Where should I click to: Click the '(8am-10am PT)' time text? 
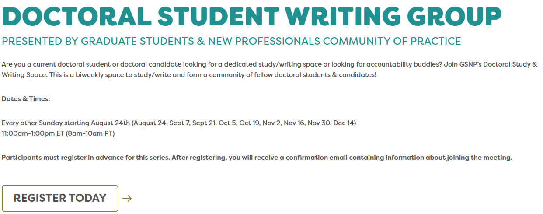click(90, 133)
